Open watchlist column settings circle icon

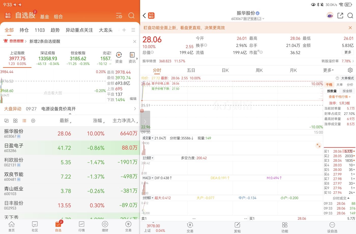[33, 121]
